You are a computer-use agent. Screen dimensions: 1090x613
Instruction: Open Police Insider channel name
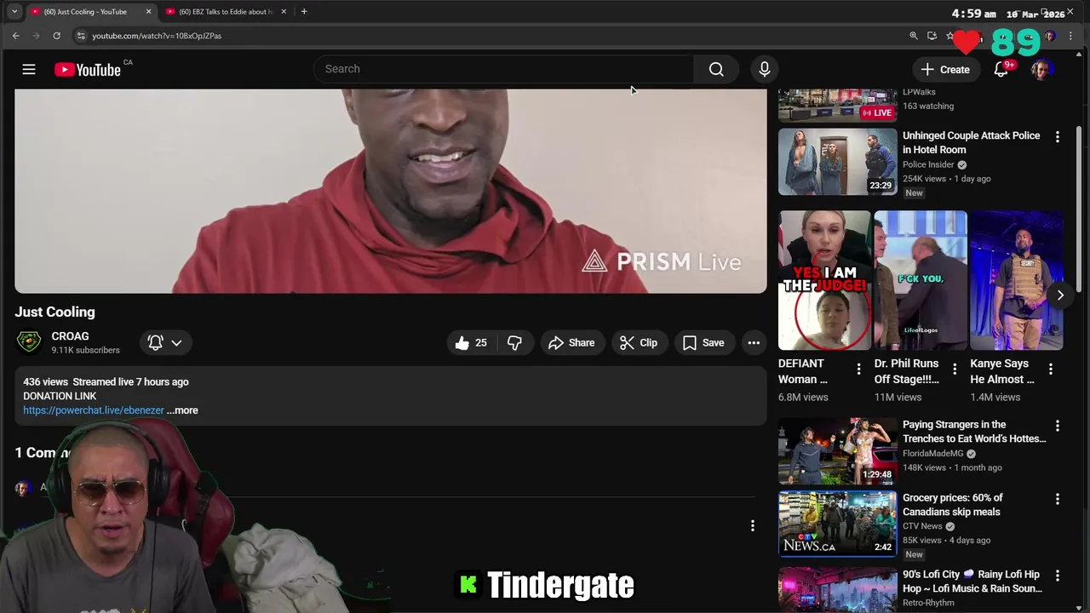point(928,164)
